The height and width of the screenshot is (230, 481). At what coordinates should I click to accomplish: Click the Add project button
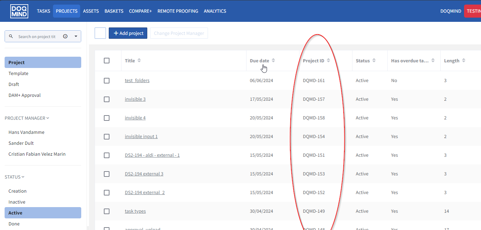tap(128, 33)
